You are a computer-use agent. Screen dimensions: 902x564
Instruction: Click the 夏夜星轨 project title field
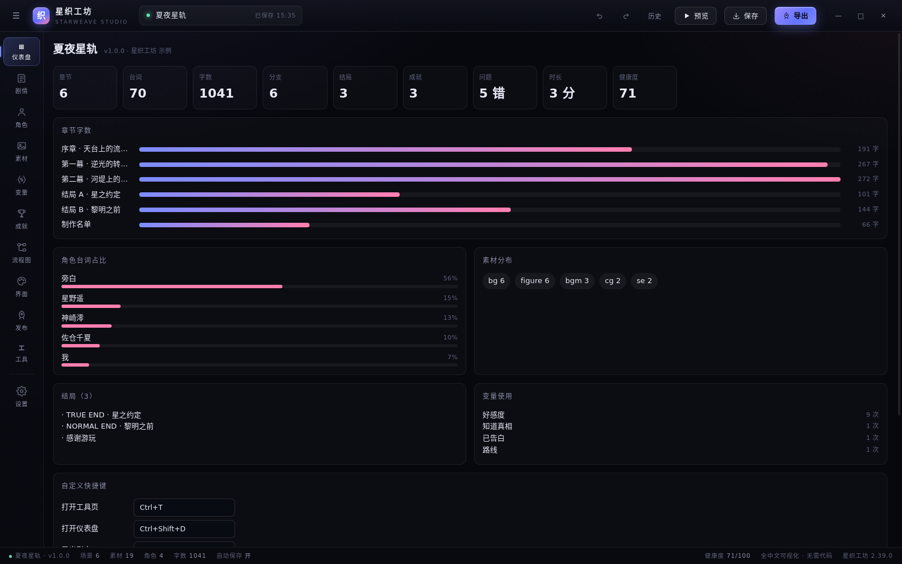click(220, 15)
